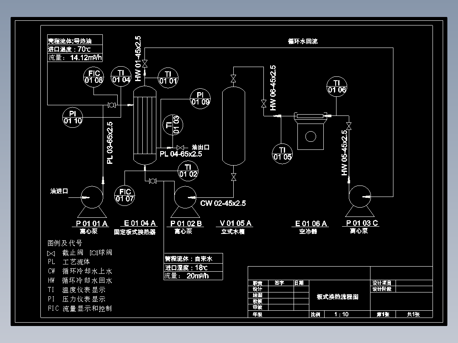This screenshot has height=343, width=458.
Task: Select the TI 01 05 instrument bubble
Action: coord(282,154)
